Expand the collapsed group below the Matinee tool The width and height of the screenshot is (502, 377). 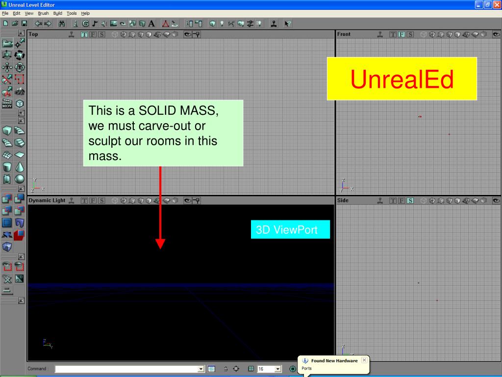click(21, 113)
